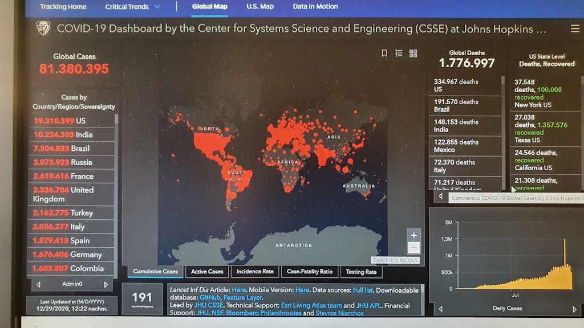Click the Esri, FAO, NOAA map attribution
Screen dimensions: 584x328
point(395,260)
